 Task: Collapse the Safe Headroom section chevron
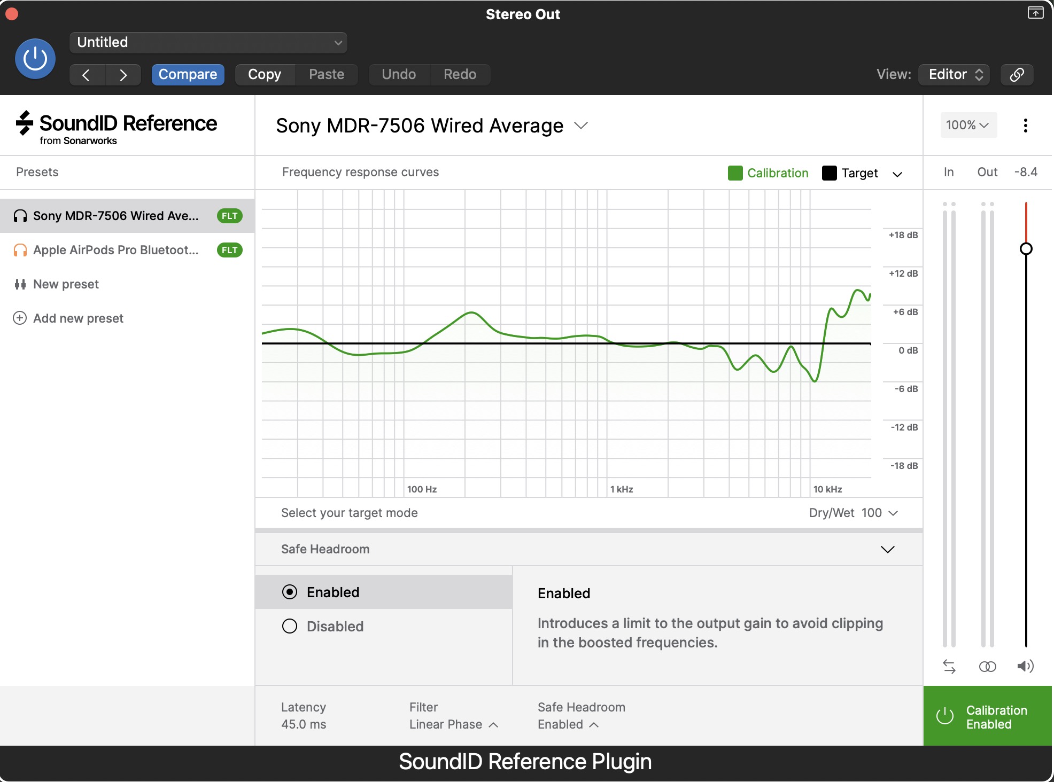887,549
